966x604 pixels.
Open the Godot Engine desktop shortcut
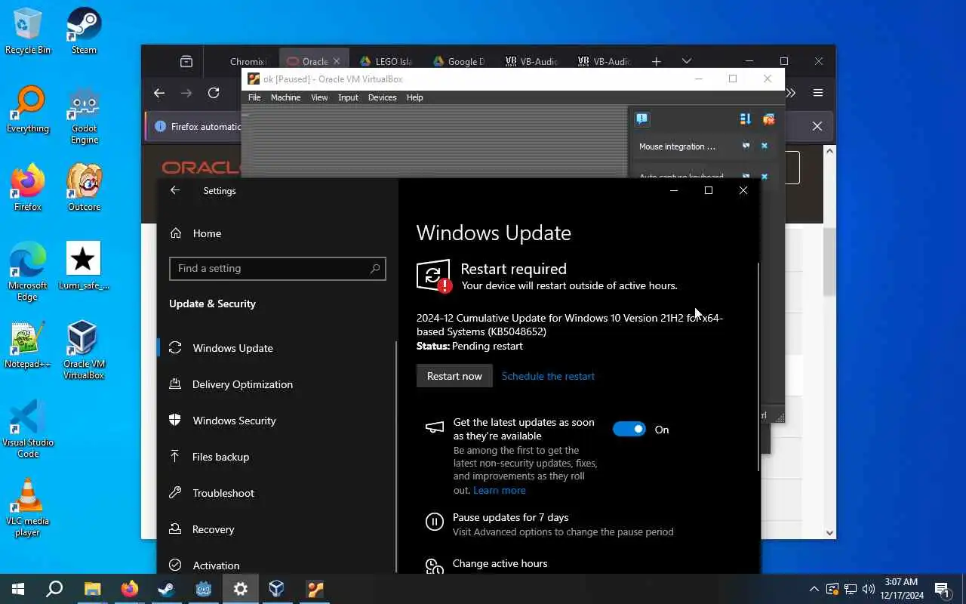[x=84, y=116]
